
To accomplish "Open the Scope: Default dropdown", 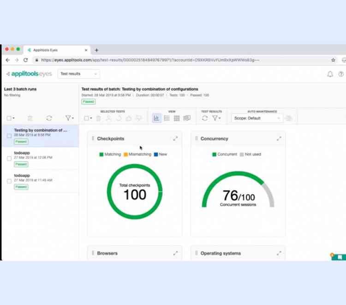I will (257, 118).
